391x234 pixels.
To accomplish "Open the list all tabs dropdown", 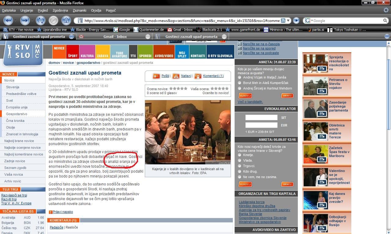I will point(387,37).
